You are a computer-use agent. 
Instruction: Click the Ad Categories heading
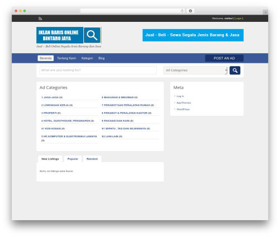pyautogui.click(x=53, y=87)
